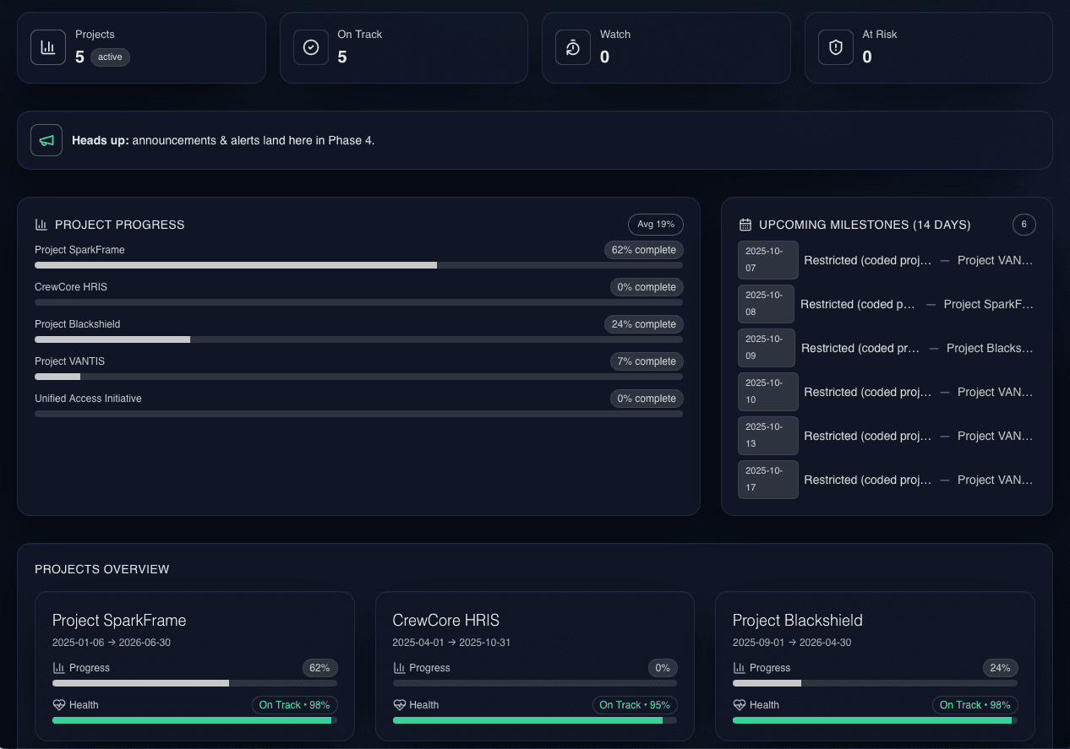Viewport: 1070px width, 749px height.
Task: Click the Watch stopwatch icon
Action: tap(573, 47)
